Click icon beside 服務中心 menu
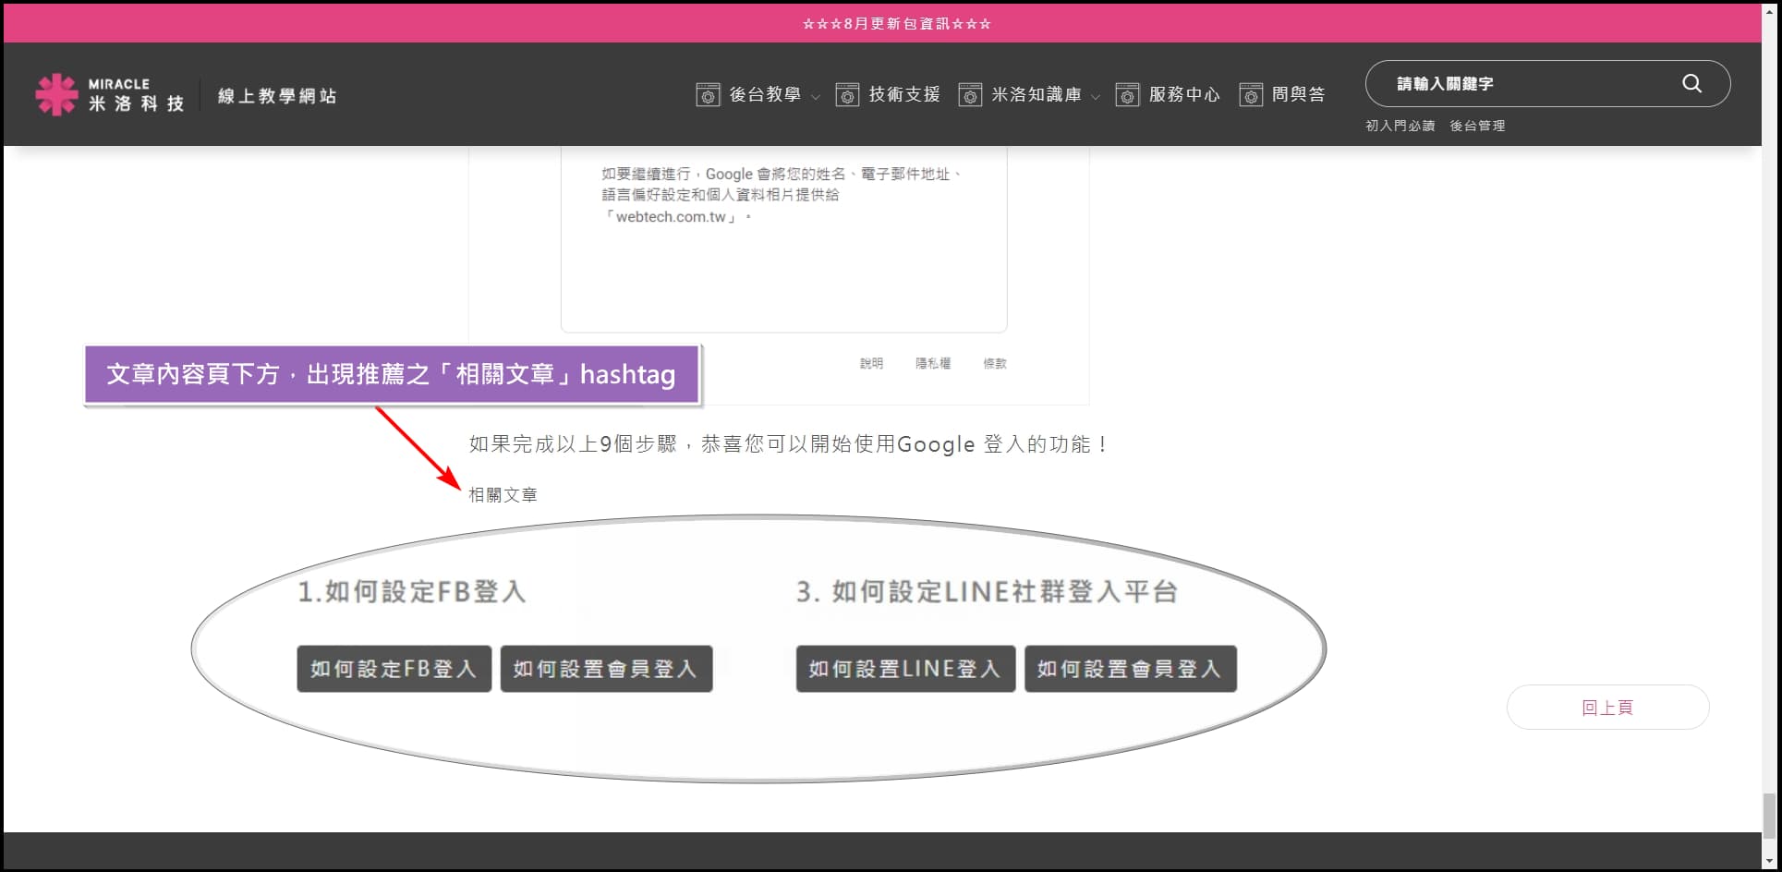1782x872 pixels. (x=1127, y=94)
